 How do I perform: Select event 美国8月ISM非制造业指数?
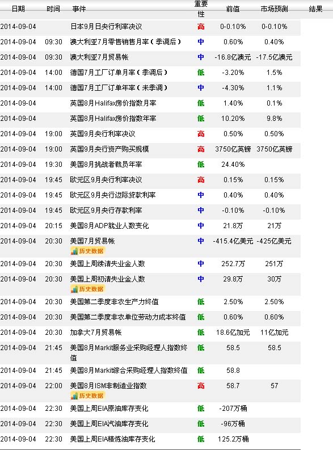click(x=108, y=386)
